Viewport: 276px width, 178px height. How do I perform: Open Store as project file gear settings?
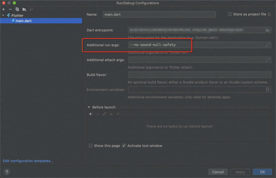[269, 14]
